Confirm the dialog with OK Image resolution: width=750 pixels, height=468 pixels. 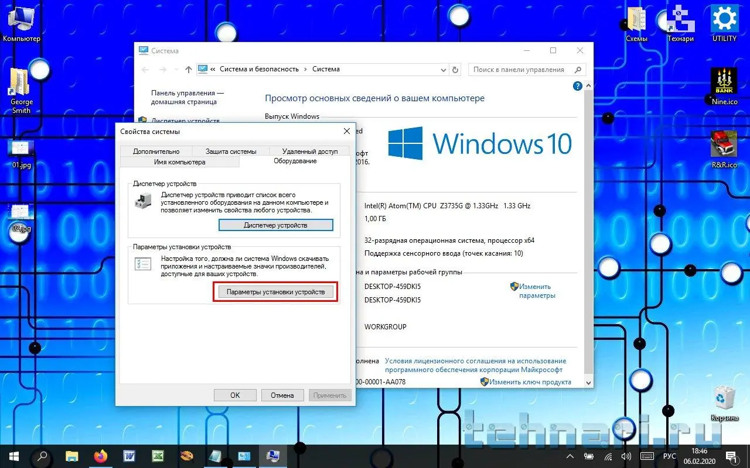[x=235, y=395]
